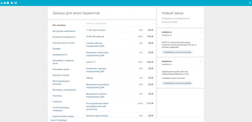Open 'Бронхи и легкие' category
252x122 pixels.
point(61,75)
